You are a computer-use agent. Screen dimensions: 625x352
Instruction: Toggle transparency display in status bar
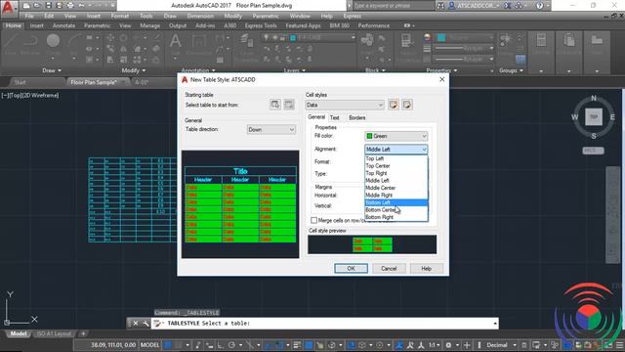(x=309, y=345)
